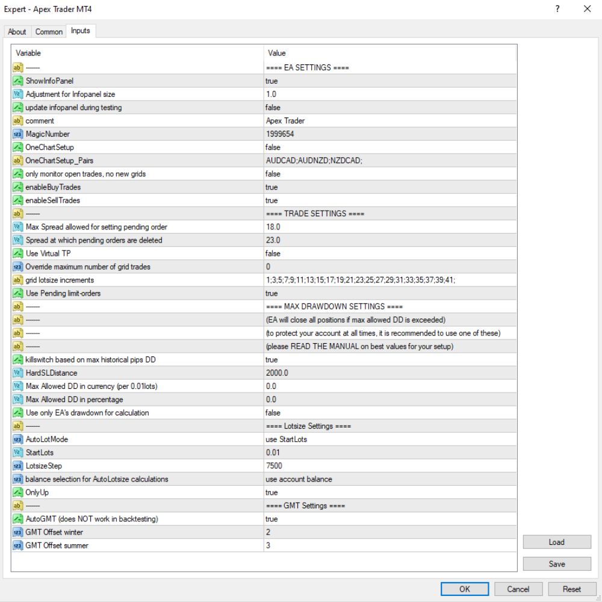Click the icon beside enableBuyTrades
The image size is (602, 602).
pos(17,187)
